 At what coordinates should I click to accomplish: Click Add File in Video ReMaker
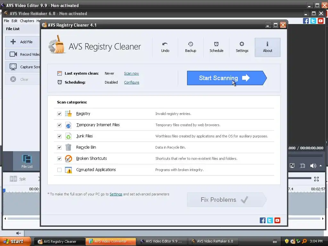coord(23,42)
